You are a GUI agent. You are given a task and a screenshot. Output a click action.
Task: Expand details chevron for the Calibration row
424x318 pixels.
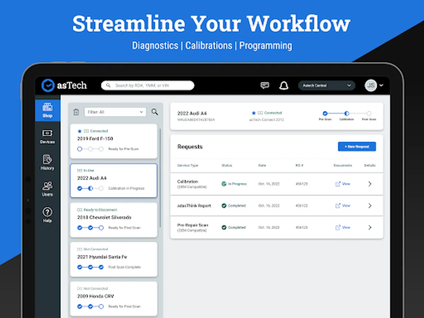(370, 184)
